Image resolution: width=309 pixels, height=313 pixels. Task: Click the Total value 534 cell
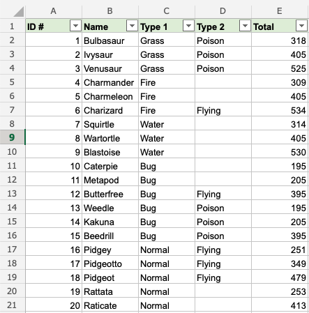(x=280, y=110)
